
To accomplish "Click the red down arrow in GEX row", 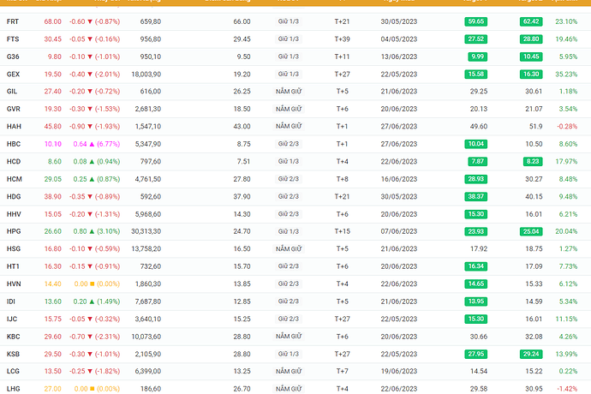I will click(90, 75).
